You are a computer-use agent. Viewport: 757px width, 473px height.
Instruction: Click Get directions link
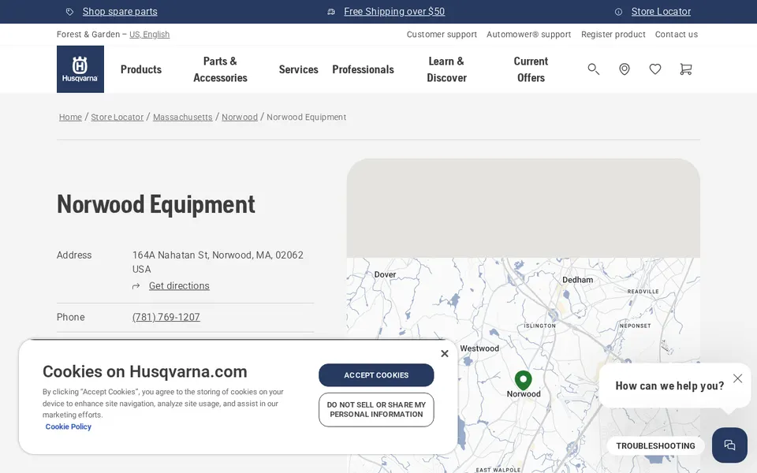pyautogui.click(x=179, y=285)
